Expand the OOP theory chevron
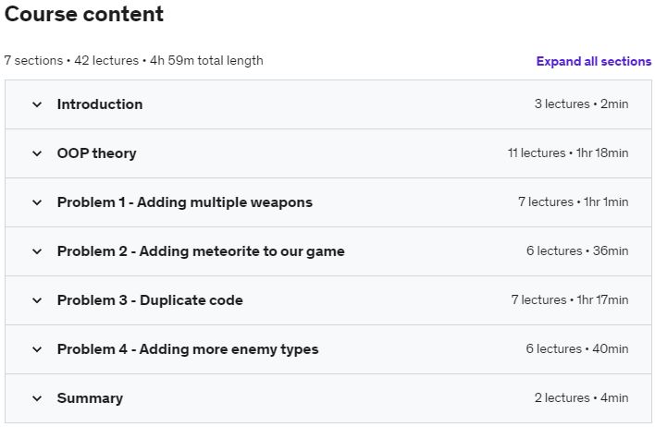655x427 pixels. 37,153
